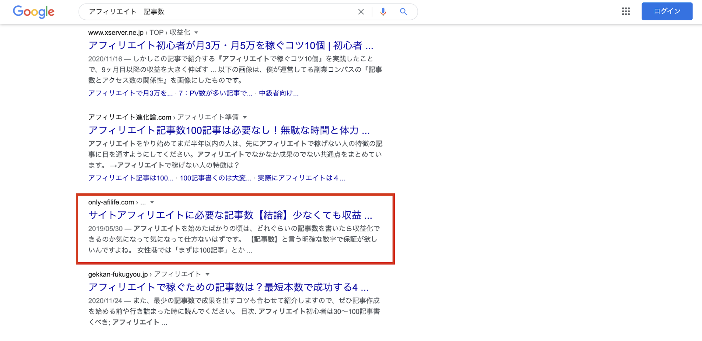Click the www.xserver.ne.jp URL text
The height and width of the screenshot is (341, 702).
(116, 33)
